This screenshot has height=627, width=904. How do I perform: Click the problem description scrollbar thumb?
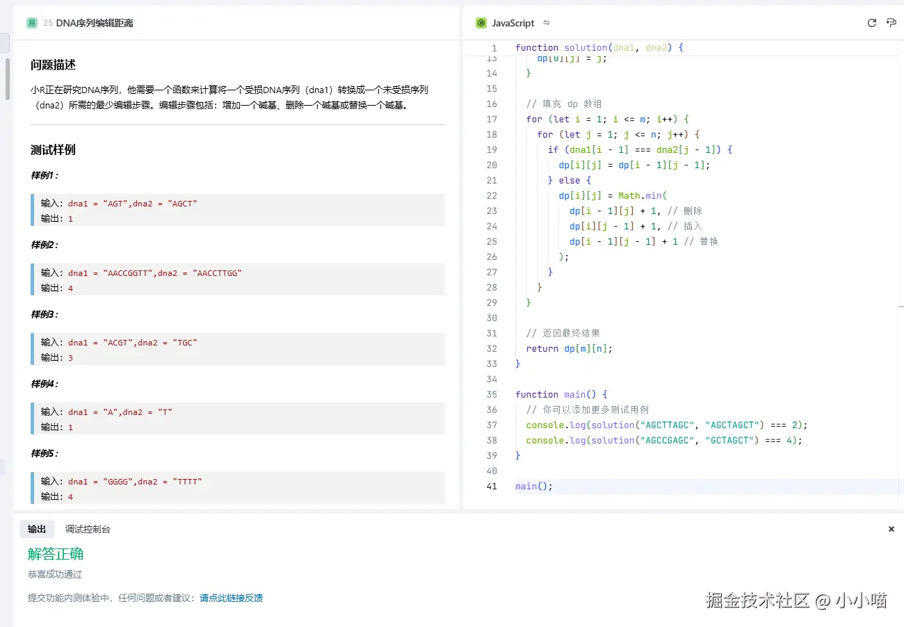click(x=8, y=79)
